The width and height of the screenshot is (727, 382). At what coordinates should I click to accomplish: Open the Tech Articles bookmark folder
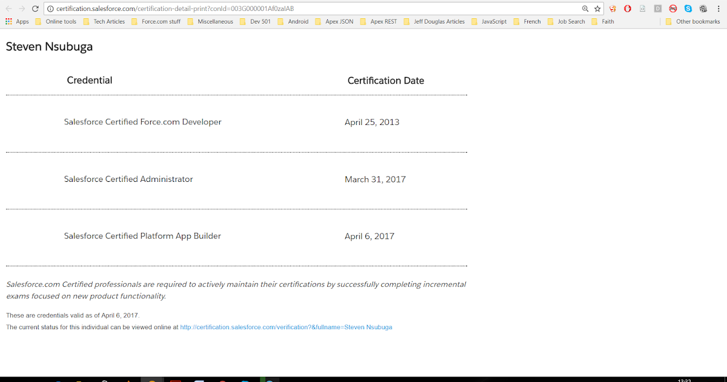click(x=104, y=21)
